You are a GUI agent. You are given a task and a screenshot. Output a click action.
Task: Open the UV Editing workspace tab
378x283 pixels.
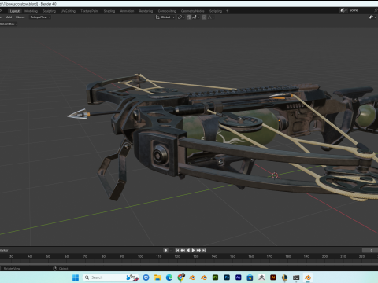(x=68, y=11)
